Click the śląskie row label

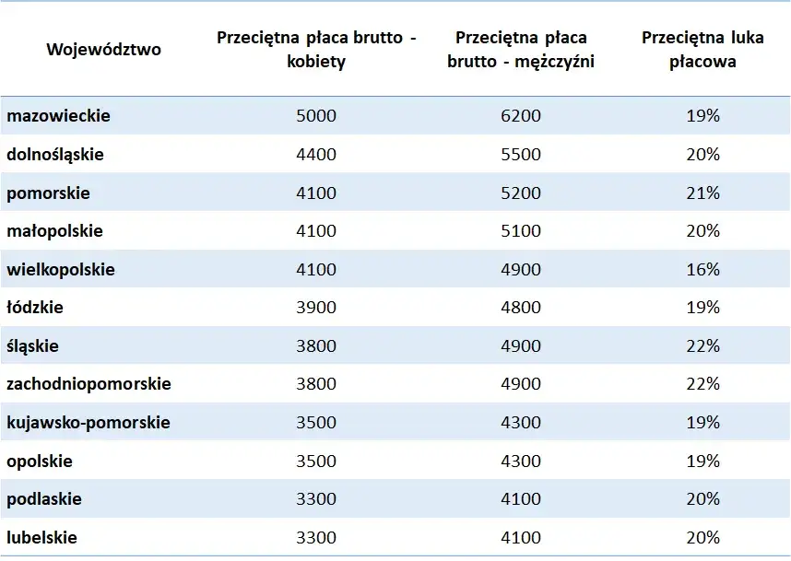click(x=32, y=345)
